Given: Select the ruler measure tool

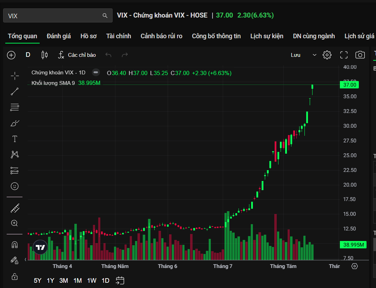Looking at the screenshot, I should click(x=15, y=208).
